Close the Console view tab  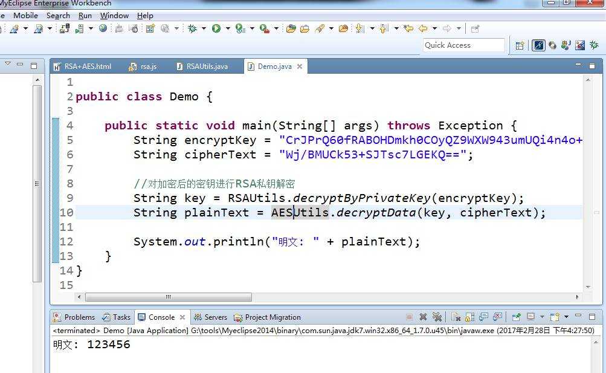(182, 317)
